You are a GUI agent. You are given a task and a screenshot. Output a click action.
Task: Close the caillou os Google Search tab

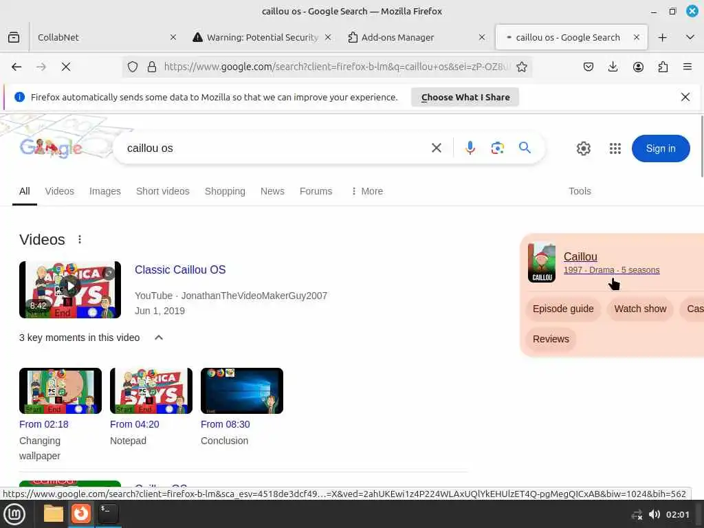[x=636, y=37]
